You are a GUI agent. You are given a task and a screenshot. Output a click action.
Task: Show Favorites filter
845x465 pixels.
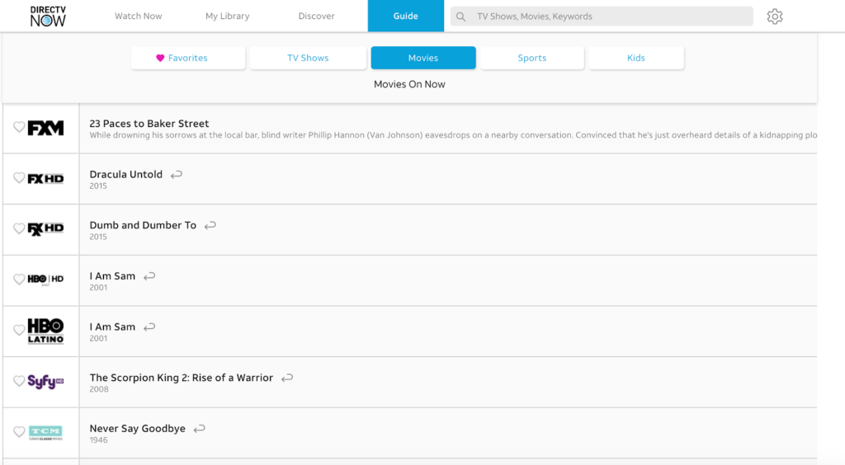[x=188, y=58]
